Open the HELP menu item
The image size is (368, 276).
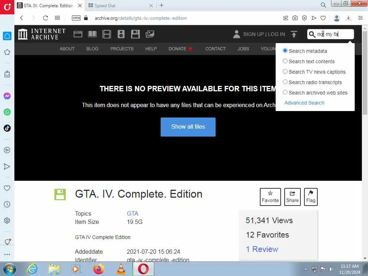(151, 49)
